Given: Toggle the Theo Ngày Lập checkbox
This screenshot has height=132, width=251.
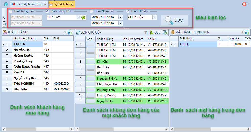Looking at the screenshot, I should 91,11.
